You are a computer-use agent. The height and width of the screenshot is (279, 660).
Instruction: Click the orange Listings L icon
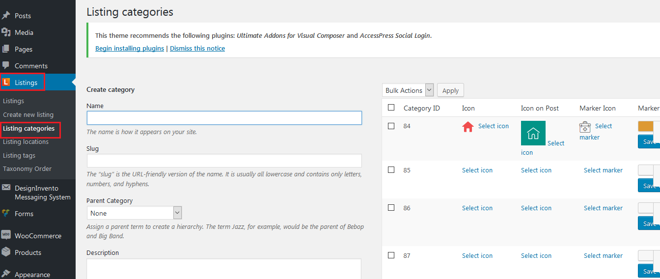tap(6, 82)
